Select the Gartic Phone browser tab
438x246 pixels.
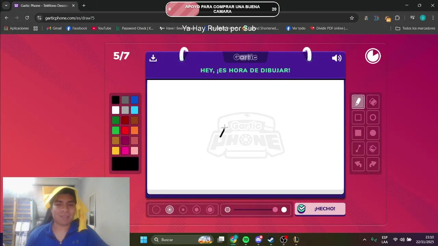pyautogui.click(x=44, y=5)
